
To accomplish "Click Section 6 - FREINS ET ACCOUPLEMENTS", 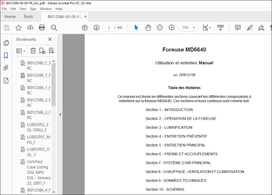I will click(x=182, y=154).
